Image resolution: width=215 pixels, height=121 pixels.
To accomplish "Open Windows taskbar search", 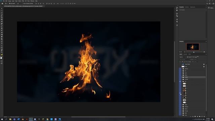I will coord(6,119).
